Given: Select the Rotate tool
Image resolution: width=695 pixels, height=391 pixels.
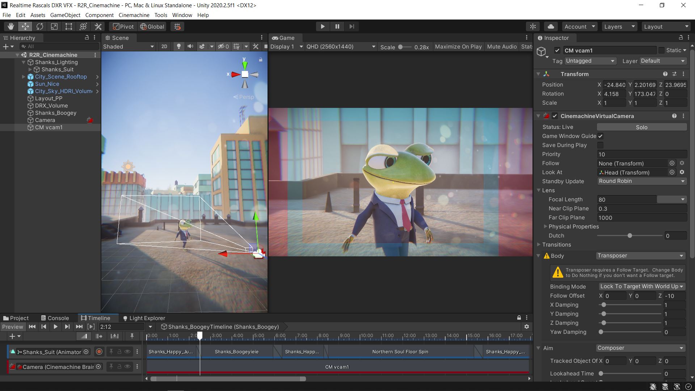Looking at the screenshot, I should pos(40,26).
